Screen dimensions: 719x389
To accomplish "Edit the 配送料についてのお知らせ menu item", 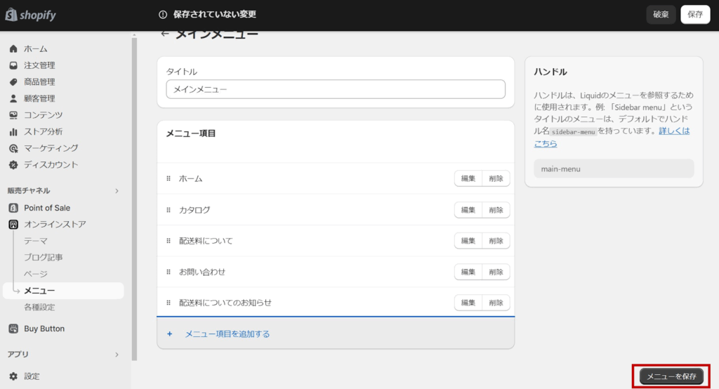I will (x=468, y=303).
